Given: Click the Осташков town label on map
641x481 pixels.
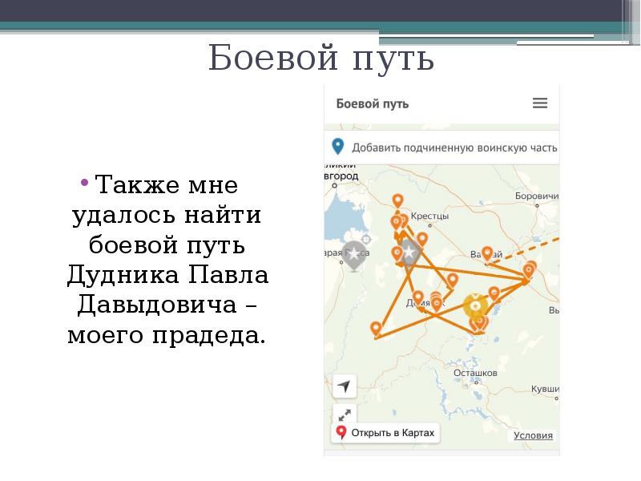Looking at the screenshot, I should tap(476, 373).
